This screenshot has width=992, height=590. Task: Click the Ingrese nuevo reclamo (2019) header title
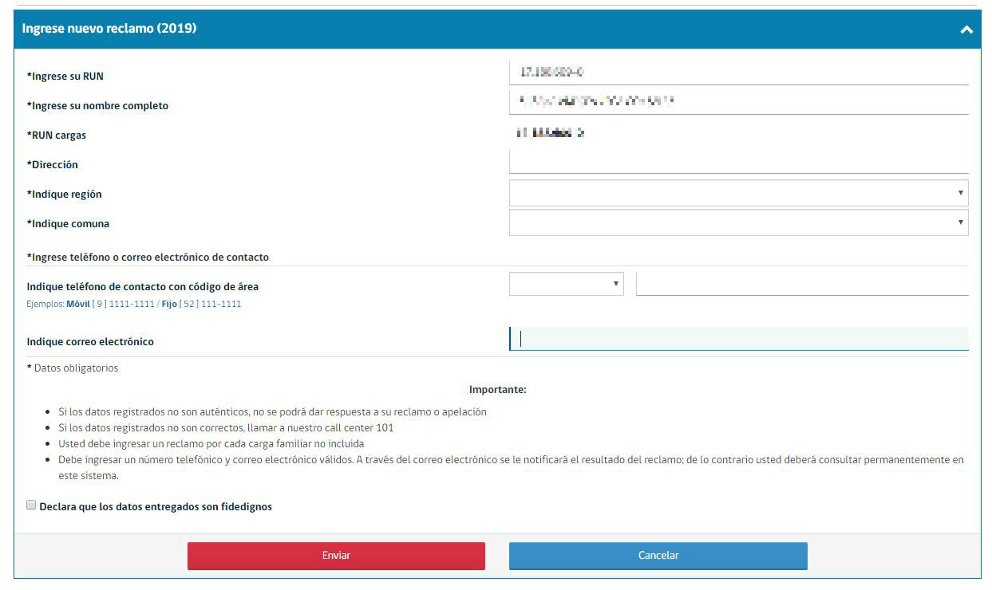coord(109,29)
